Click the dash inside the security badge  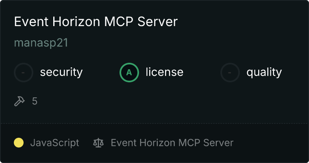tap(23, 73)
